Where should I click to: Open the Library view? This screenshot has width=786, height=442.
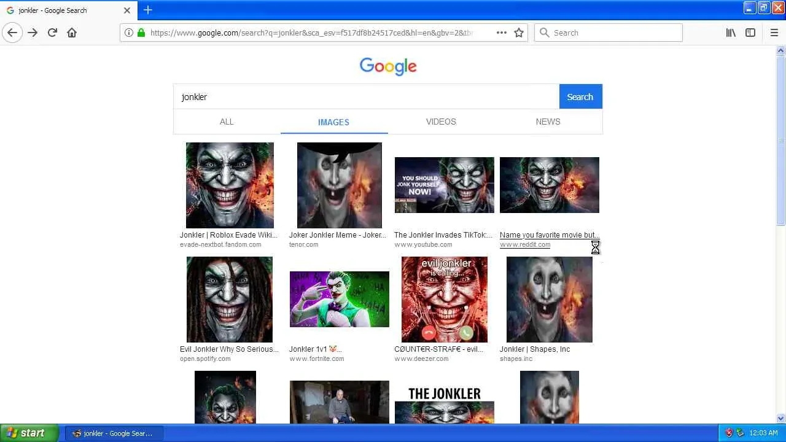click(731, 33)
